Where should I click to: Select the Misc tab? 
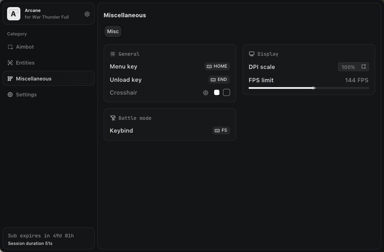click(x=113, y=31)
